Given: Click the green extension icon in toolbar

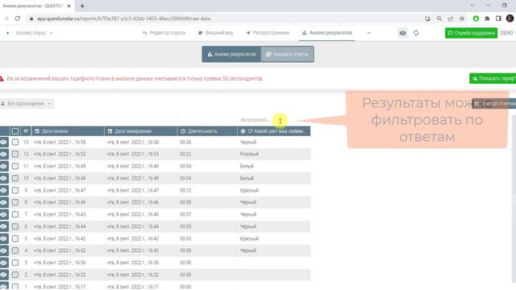Looking at the screenshot, I should click(x=476, y=19).
